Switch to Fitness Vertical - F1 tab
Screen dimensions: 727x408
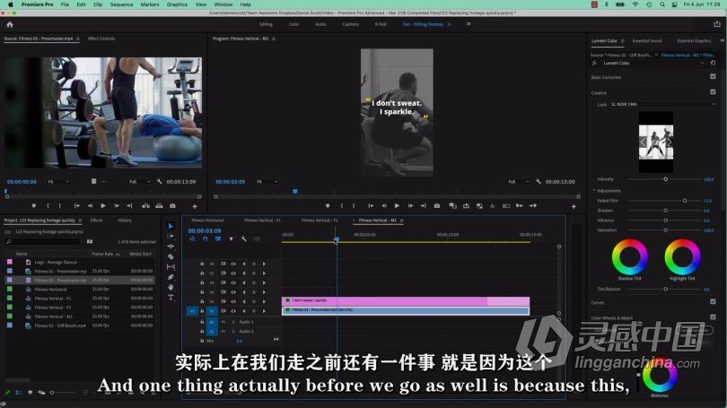262,221
